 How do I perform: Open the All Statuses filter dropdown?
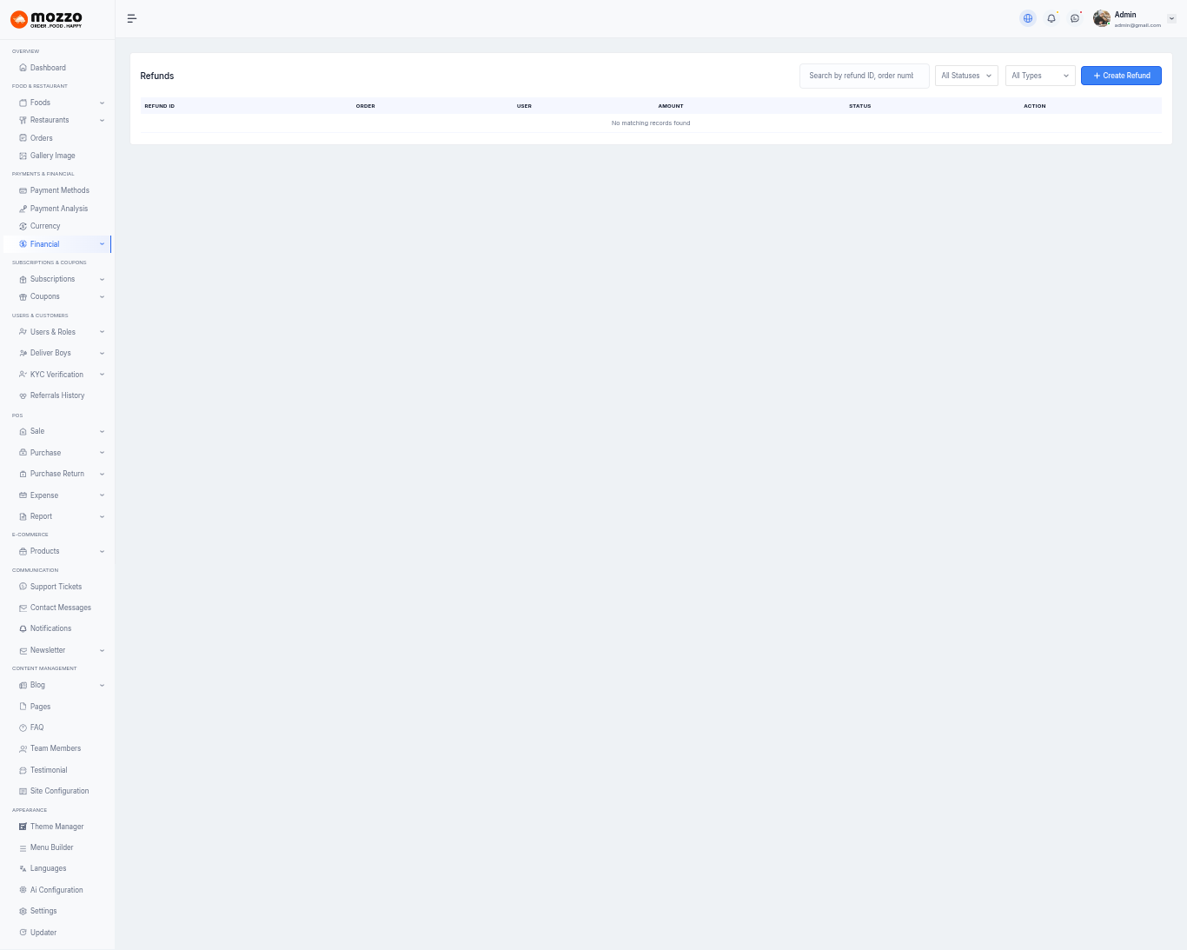[966, 76]
